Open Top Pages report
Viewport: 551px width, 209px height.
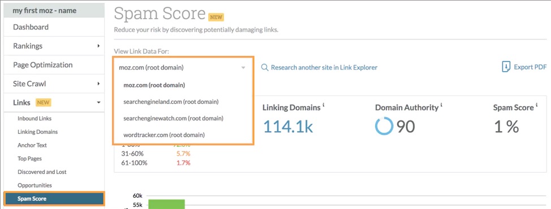[29, 159]
